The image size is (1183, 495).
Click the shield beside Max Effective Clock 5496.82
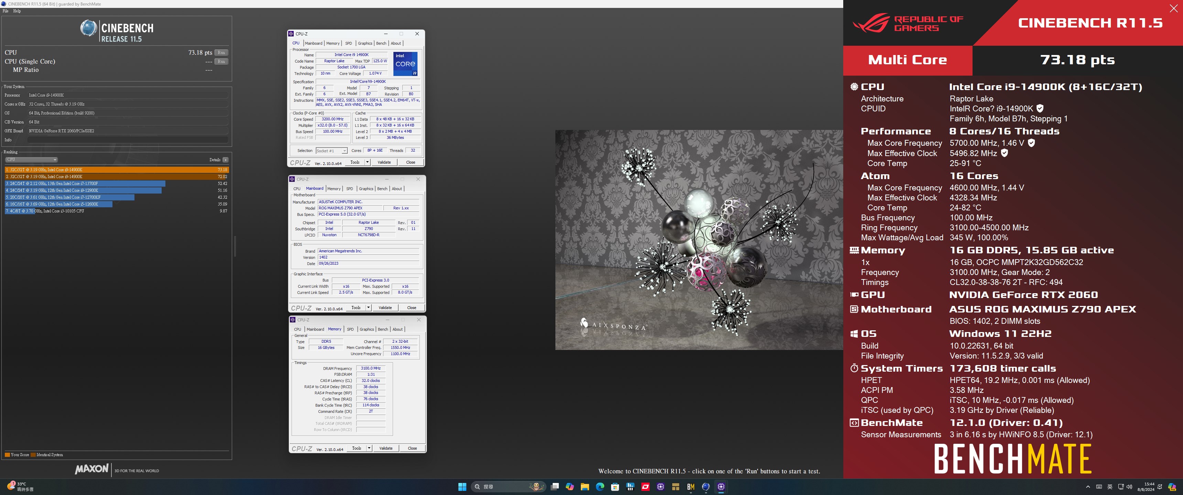click(x=1005, y=153)
